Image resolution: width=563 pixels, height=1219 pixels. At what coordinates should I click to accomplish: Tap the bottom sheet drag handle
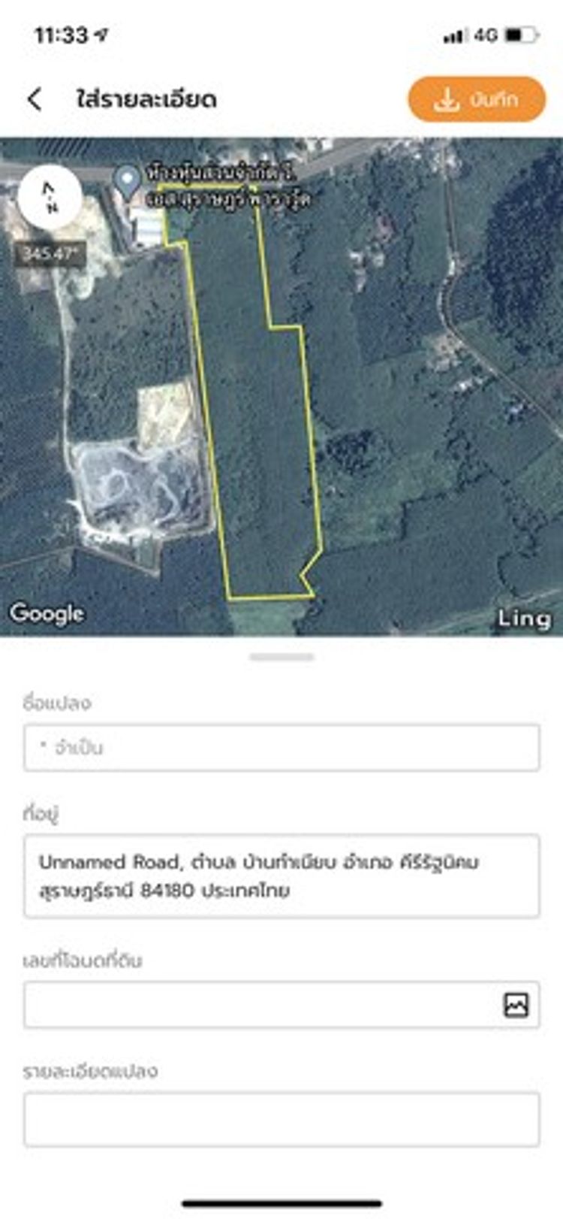click(281, 657)
